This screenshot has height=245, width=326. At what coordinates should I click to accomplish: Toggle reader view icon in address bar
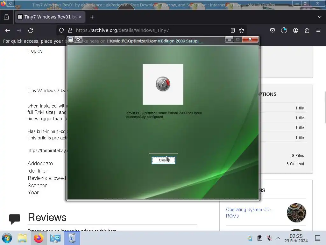[233, 30]
